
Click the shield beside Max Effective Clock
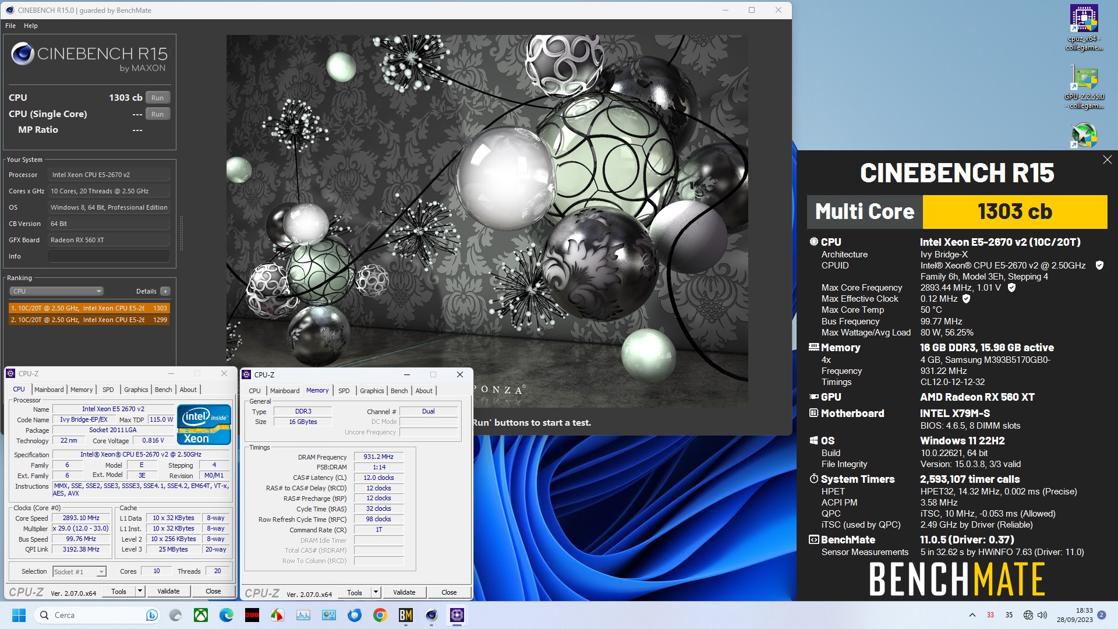967,299
